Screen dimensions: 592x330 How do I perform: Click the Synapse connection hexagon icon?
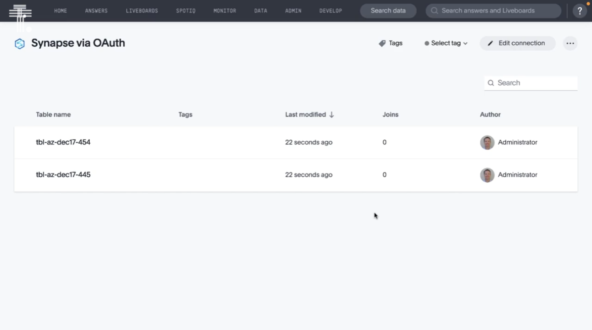coord(19,43)
